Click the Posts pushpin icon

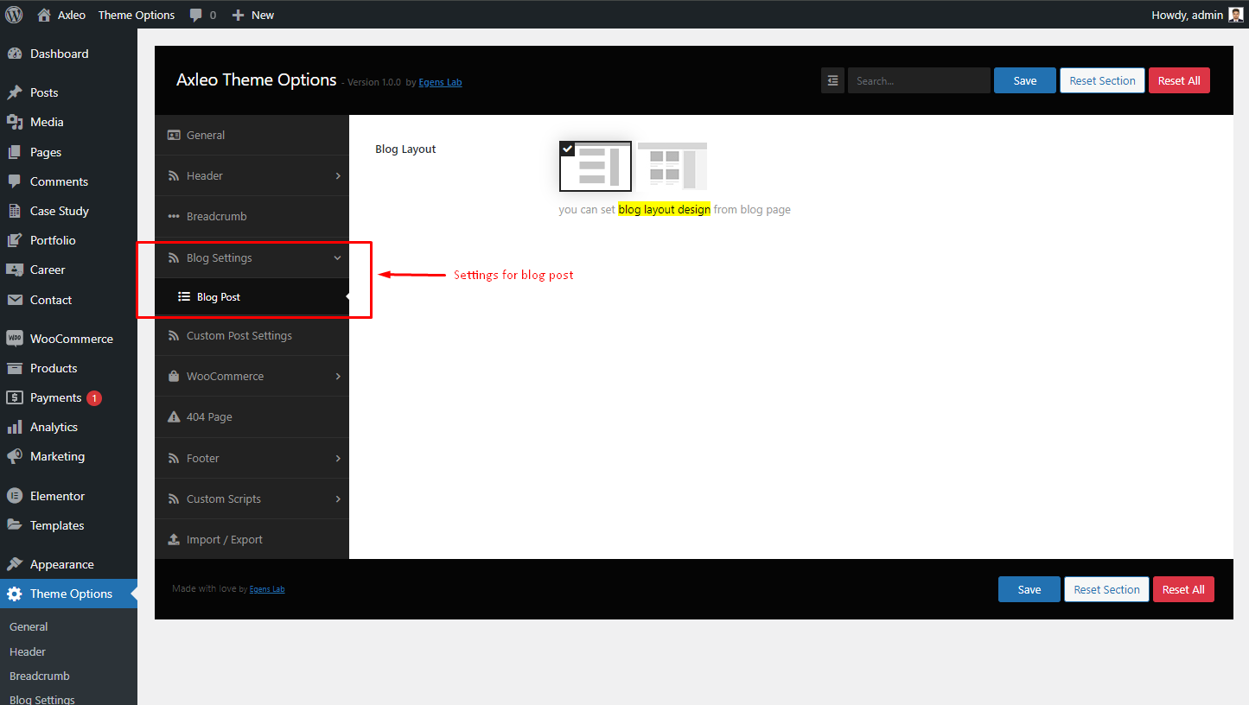14,92
